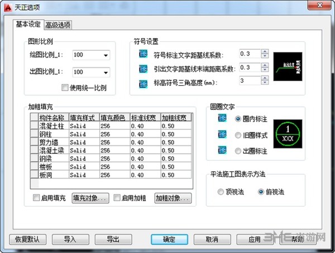Select 顶视法 radio button
This screenshot has height=253, width=335.
click(x=221, y=192)
